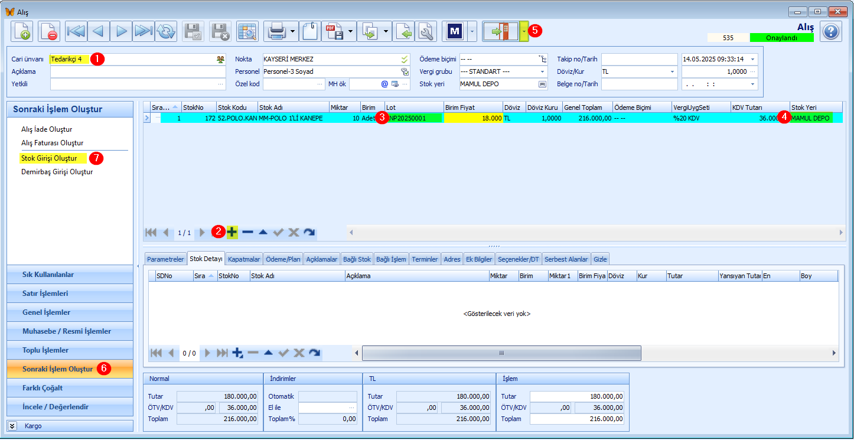Create a new record with the green-plus document icon
This screenshot has width=854, height=440.
[22, 31]
